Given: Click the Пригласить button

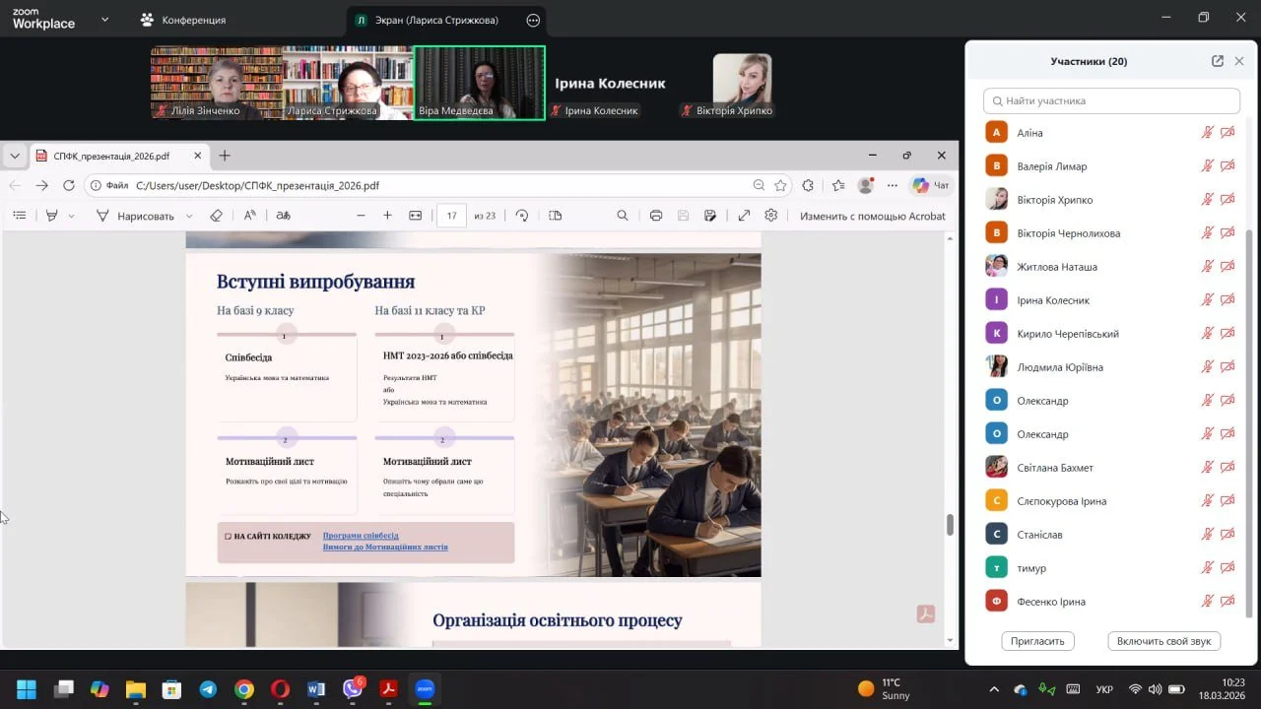Looking at the screenshot, I should click(x=1038, y=641).
